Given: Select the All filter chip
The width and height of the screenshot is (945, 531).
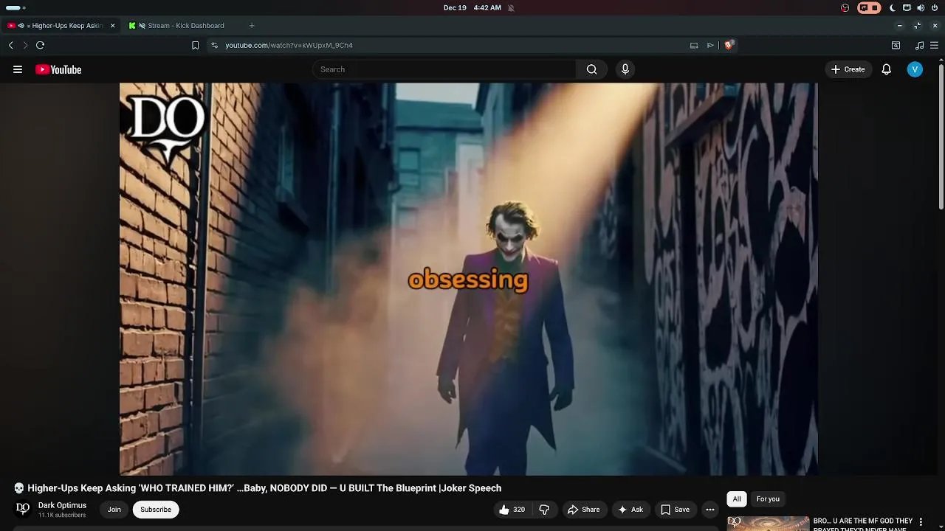Looking at the screenshot, I should coord(737,499).
